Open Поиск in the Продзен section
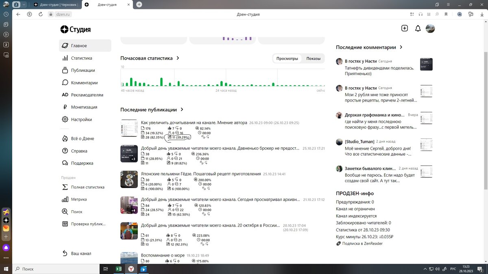 click(76, 211)
